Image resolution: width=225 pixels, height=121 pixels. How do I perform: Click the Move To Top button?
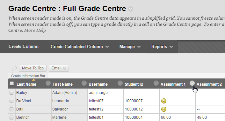pyautogui.click(x=33, y=68)
